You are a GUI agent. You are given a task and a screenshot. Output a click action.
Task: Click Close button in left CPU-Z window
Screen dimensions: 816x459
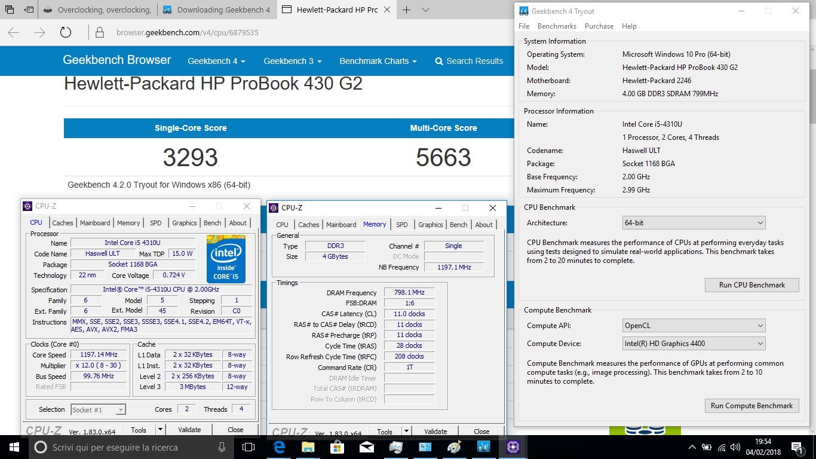tap(236, 430)
